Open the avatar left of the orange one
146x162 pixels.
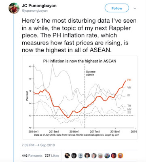(x=114, y=156)
